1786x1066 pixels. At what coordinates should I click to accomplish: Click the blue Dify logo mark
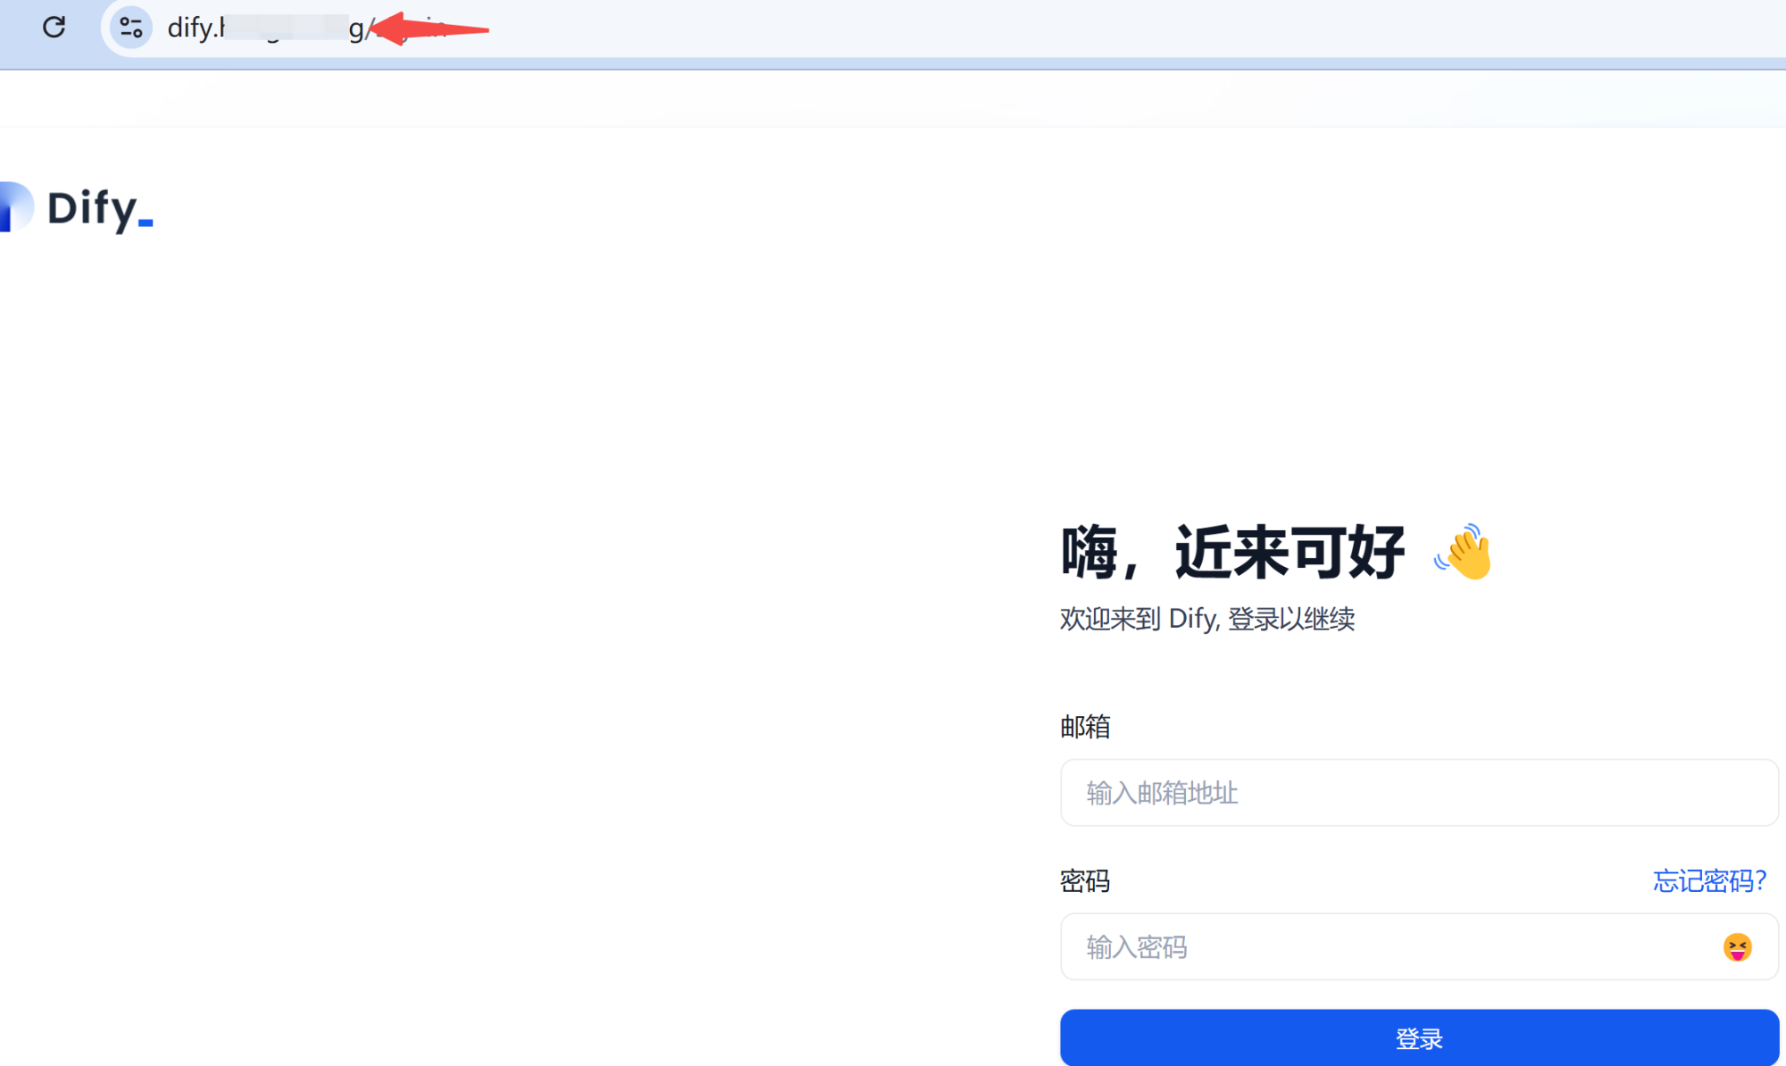(x=15, y=207)
